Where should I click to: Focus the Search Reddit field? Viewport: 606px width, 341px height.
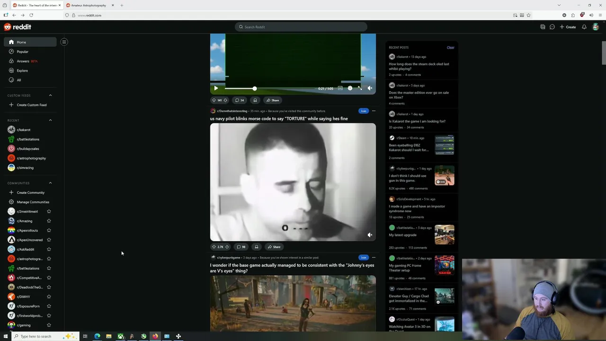301,27
